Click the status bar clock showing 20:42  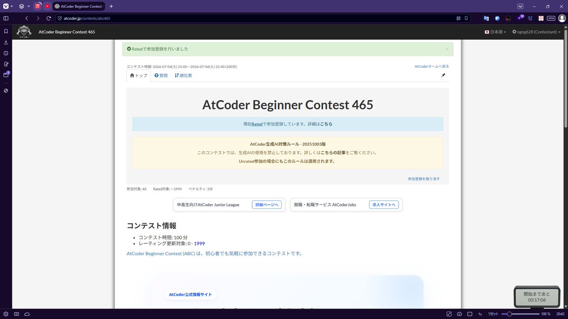click(x=560, y=314)
